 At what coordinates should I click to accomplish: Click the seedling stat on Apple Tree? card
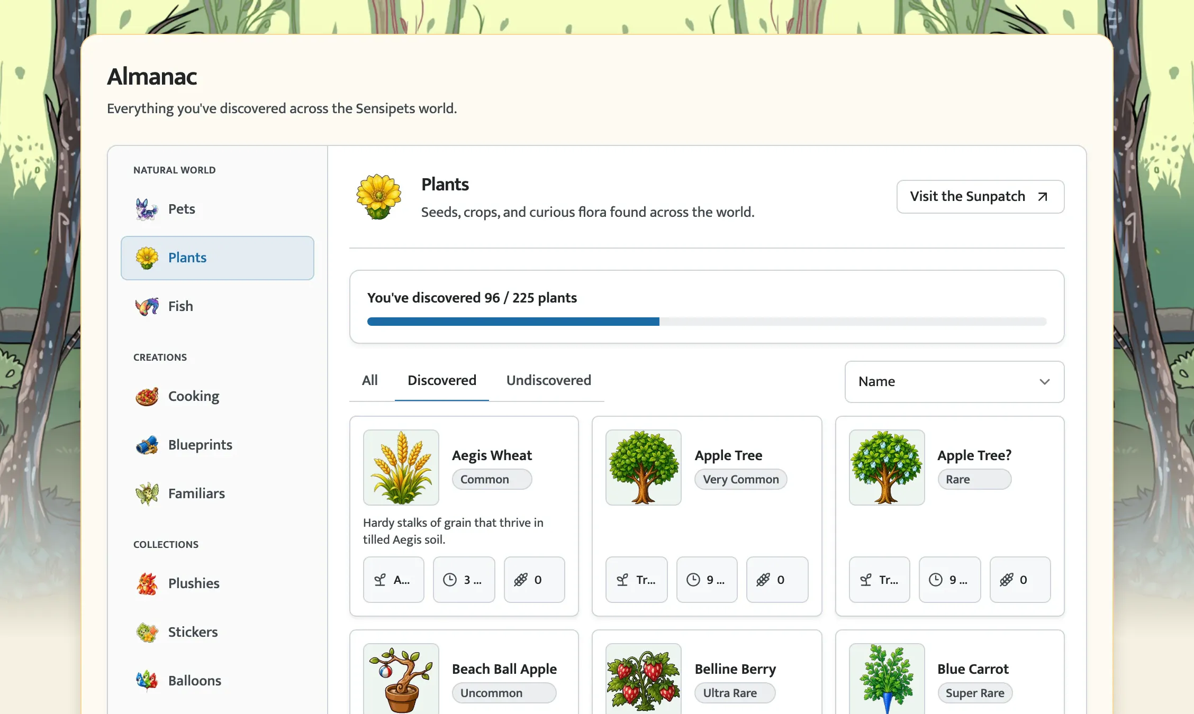point(880,580)
